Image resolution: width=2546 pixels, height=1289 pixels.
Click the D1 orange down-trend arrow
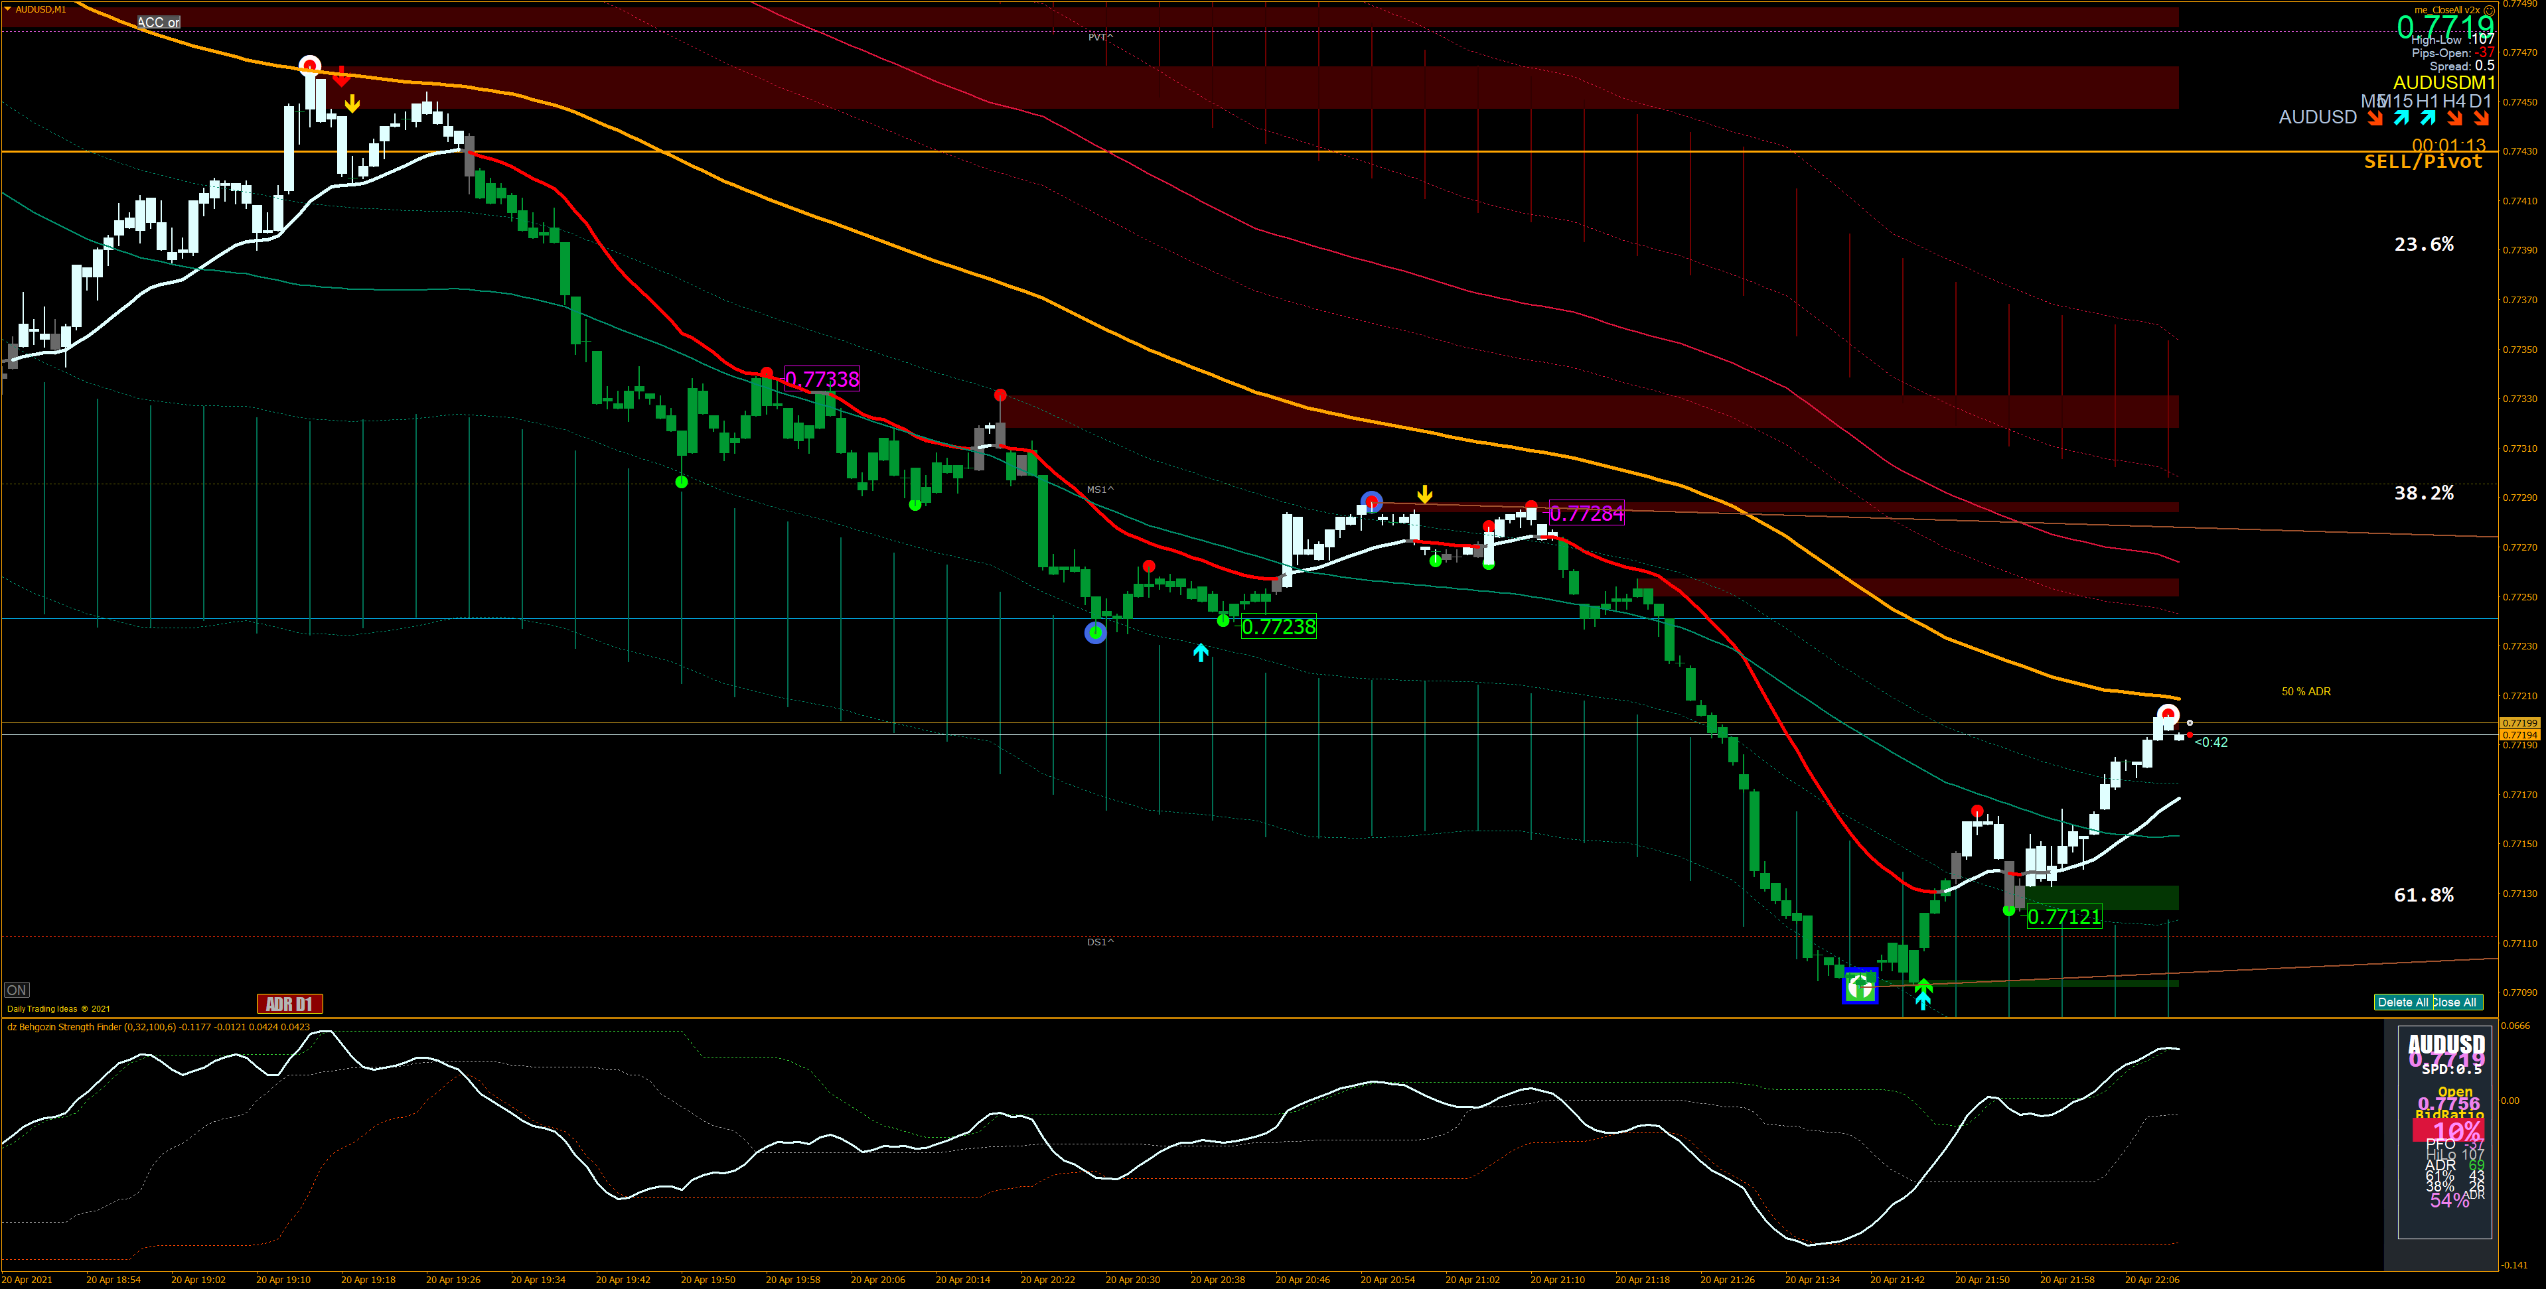tap(2482, 119)
